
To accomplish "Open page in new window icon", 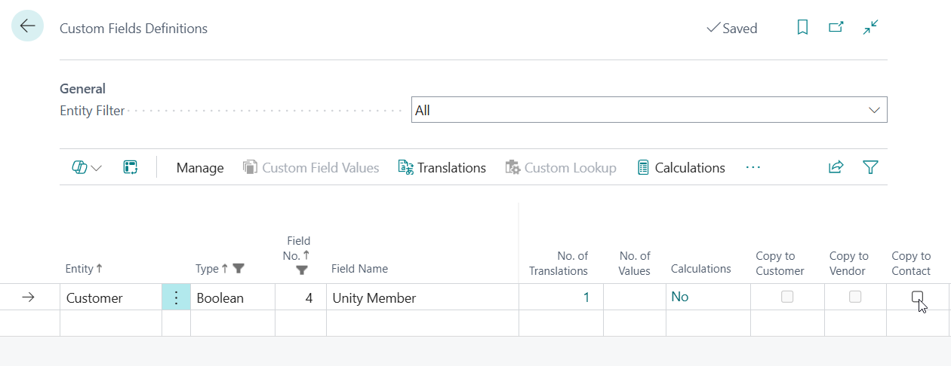I will (x=836, y=28).
